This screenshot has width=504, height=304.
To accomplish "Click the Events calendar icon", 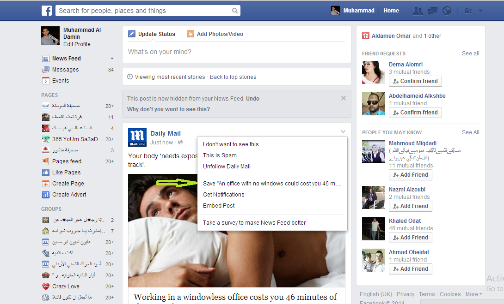I will point(46,80).
